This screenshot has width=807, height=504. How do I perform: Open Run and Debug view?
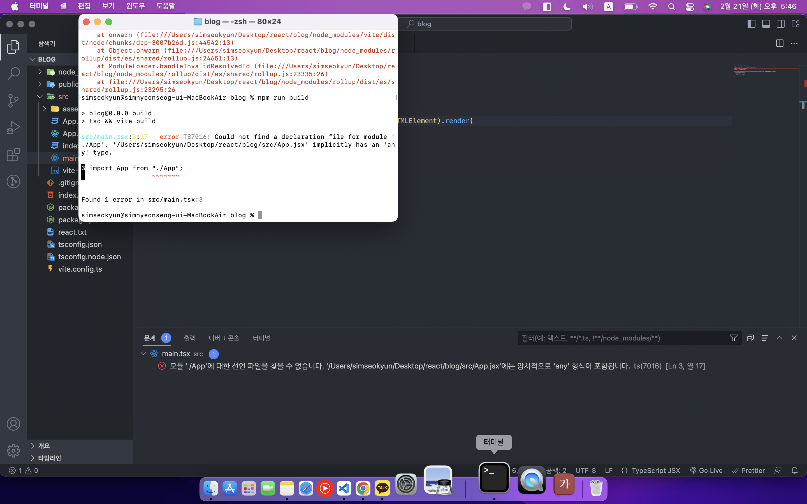coord(13,128)
